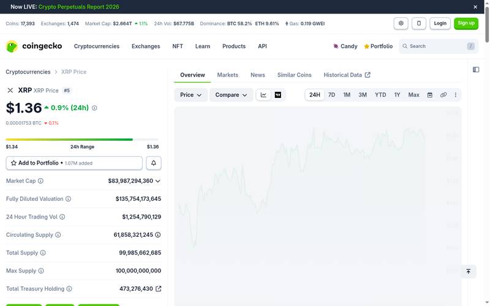Viewport: 490px width, 306px height.
Task: Show 24 Hour Trading Vol info icon
Action: point(62,217)
